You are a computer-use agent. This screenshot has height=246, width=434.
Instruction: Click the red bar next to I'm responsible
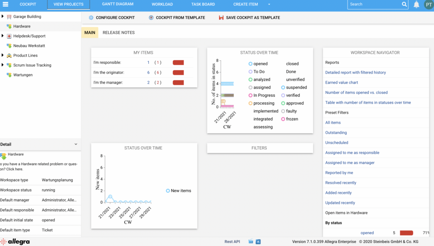178,63
